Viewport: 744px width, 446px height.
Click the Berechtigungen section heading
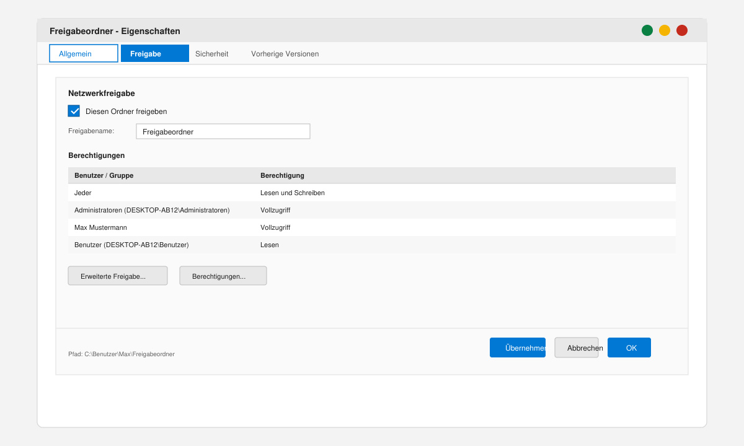pos(97,155)
